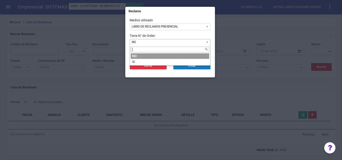Click the Código de Reclamo input field

34,51
